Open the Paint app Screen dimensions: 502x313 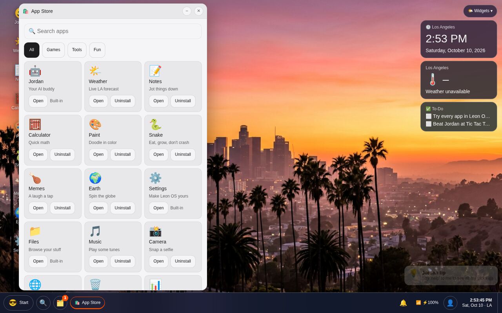pyautogui.click(x=98, y=155)
